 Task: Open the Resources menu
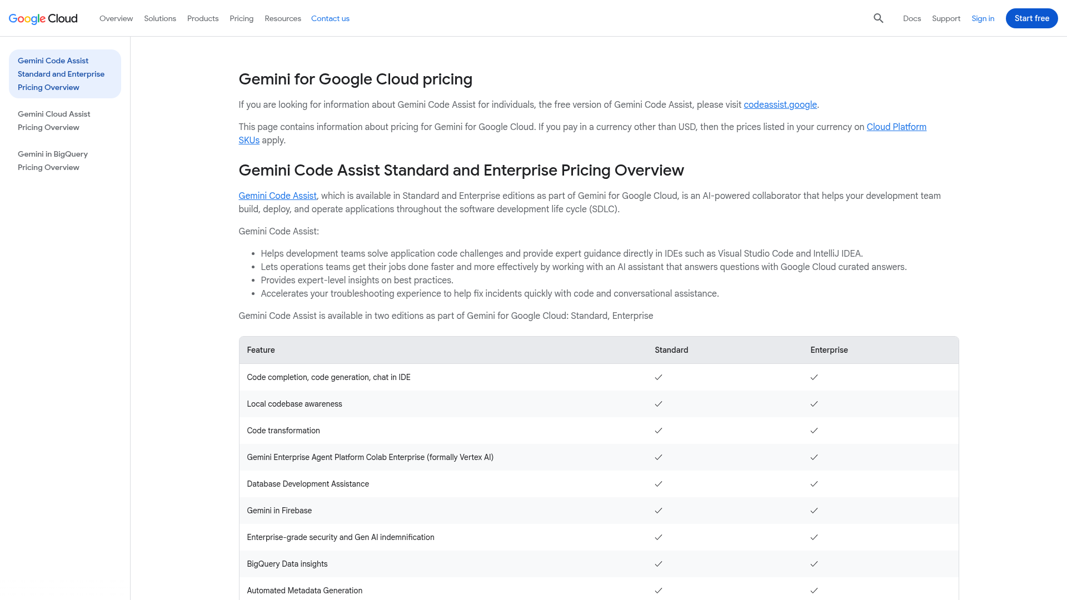283,18
